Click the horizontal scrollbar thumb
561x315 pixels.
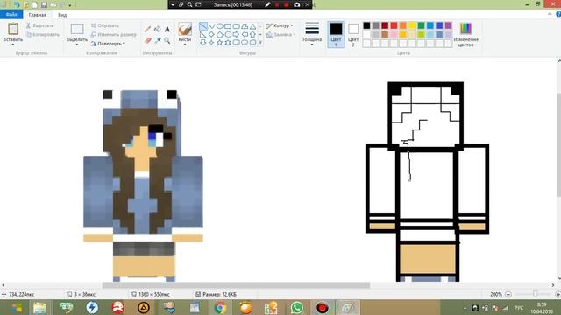[x=236, y=285]
